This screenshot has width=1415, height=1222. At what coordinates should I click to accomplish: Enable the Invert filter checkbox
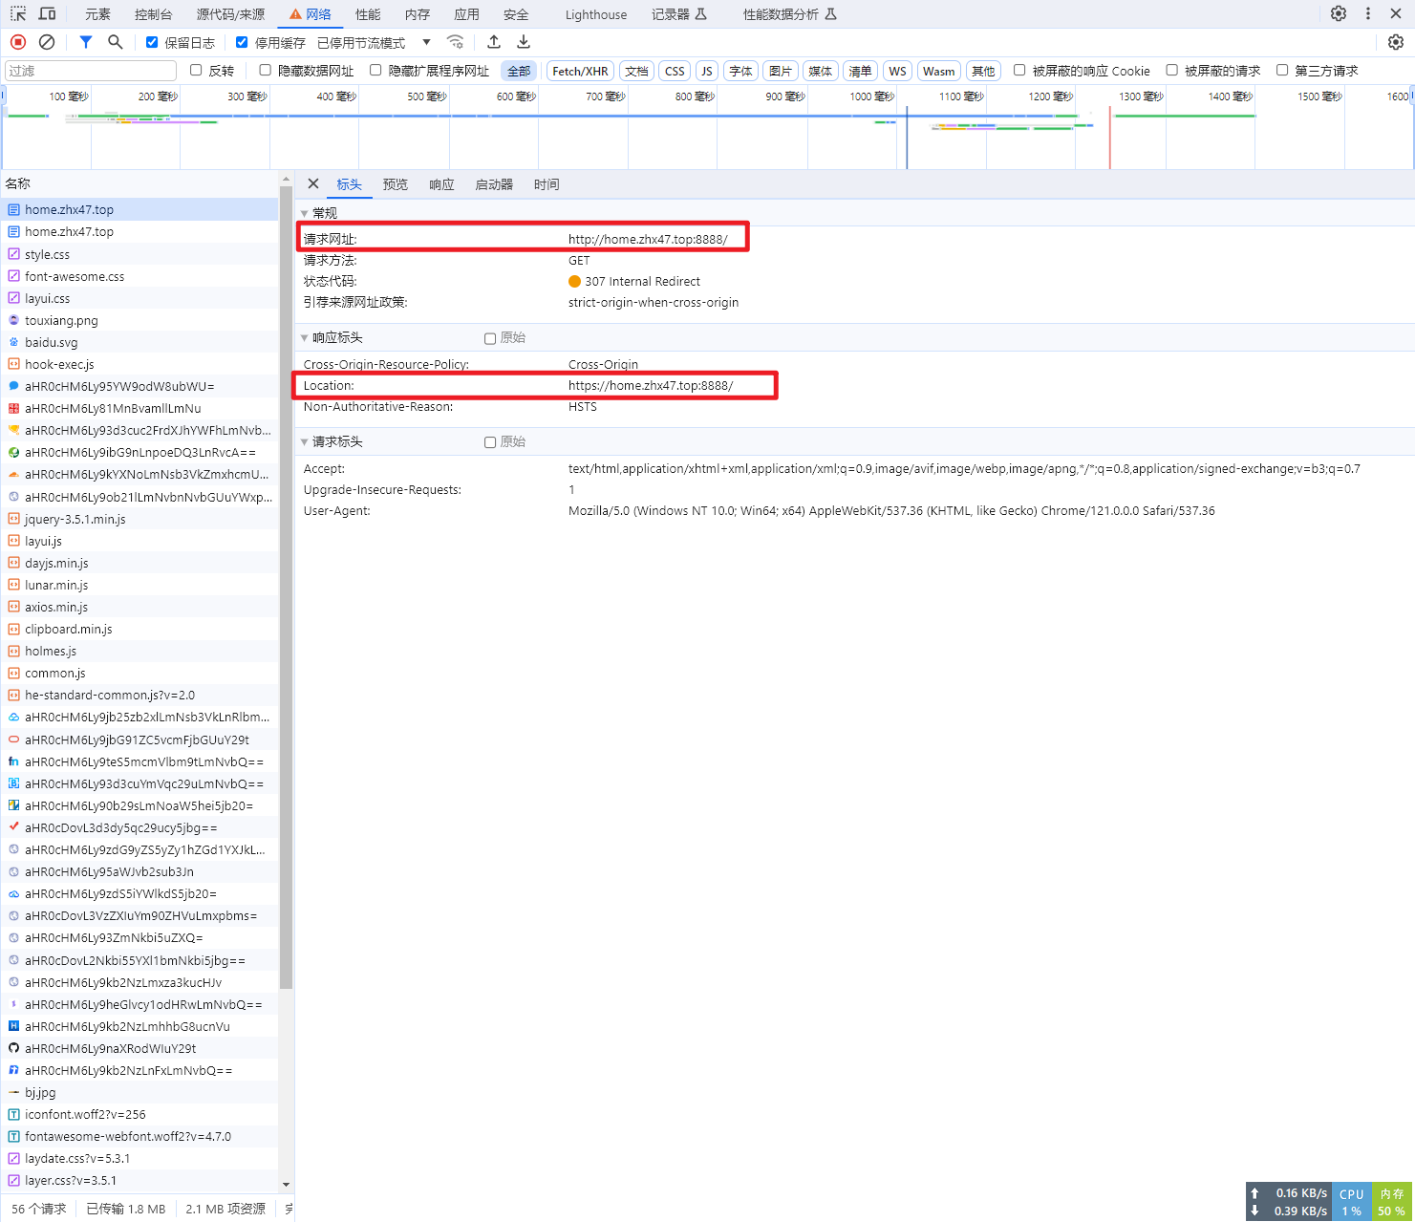[196, 70]
